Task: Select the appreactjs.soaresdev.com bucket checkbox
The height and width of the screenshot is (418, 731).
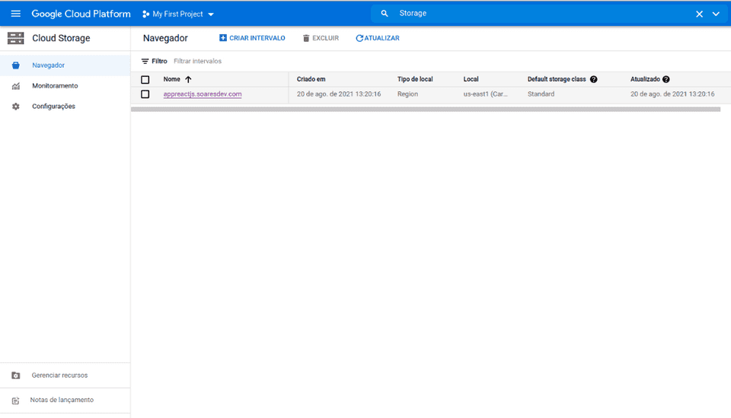Action: 145,94
